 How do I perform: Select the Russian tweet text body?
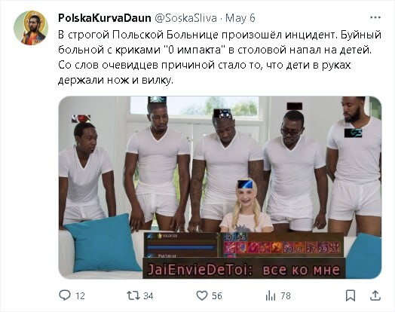tap(219, 57)
